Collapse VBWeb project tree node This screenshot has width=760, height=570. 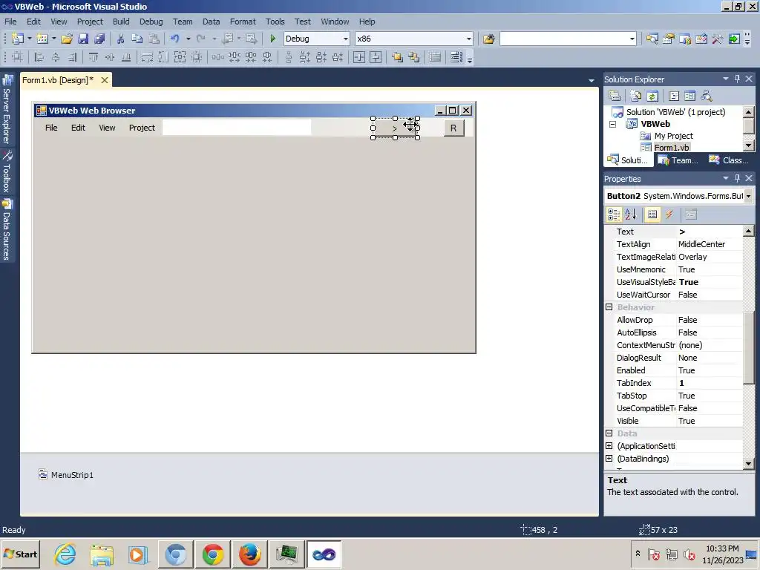tap(612, 124)
